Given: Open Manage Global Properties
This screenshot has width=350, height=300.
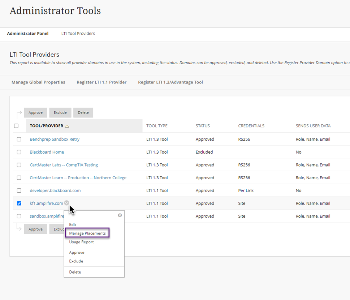Looking at the screenshot, I should [x=38, y=82].
